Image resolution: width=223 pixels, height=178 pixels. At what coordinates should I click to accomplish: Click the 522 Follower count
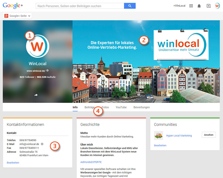point(27,77)
